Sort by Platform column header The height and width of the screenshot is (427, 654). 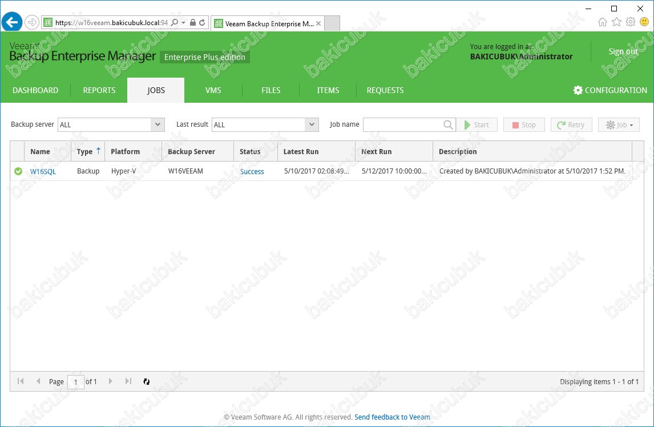133,151
